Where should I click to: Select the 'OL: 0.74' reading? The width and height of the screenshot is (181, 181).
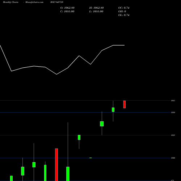pos(124,15)
